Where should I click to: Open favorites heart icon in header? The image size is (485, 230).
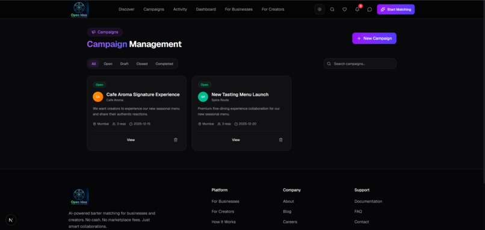tap(345, 9)
